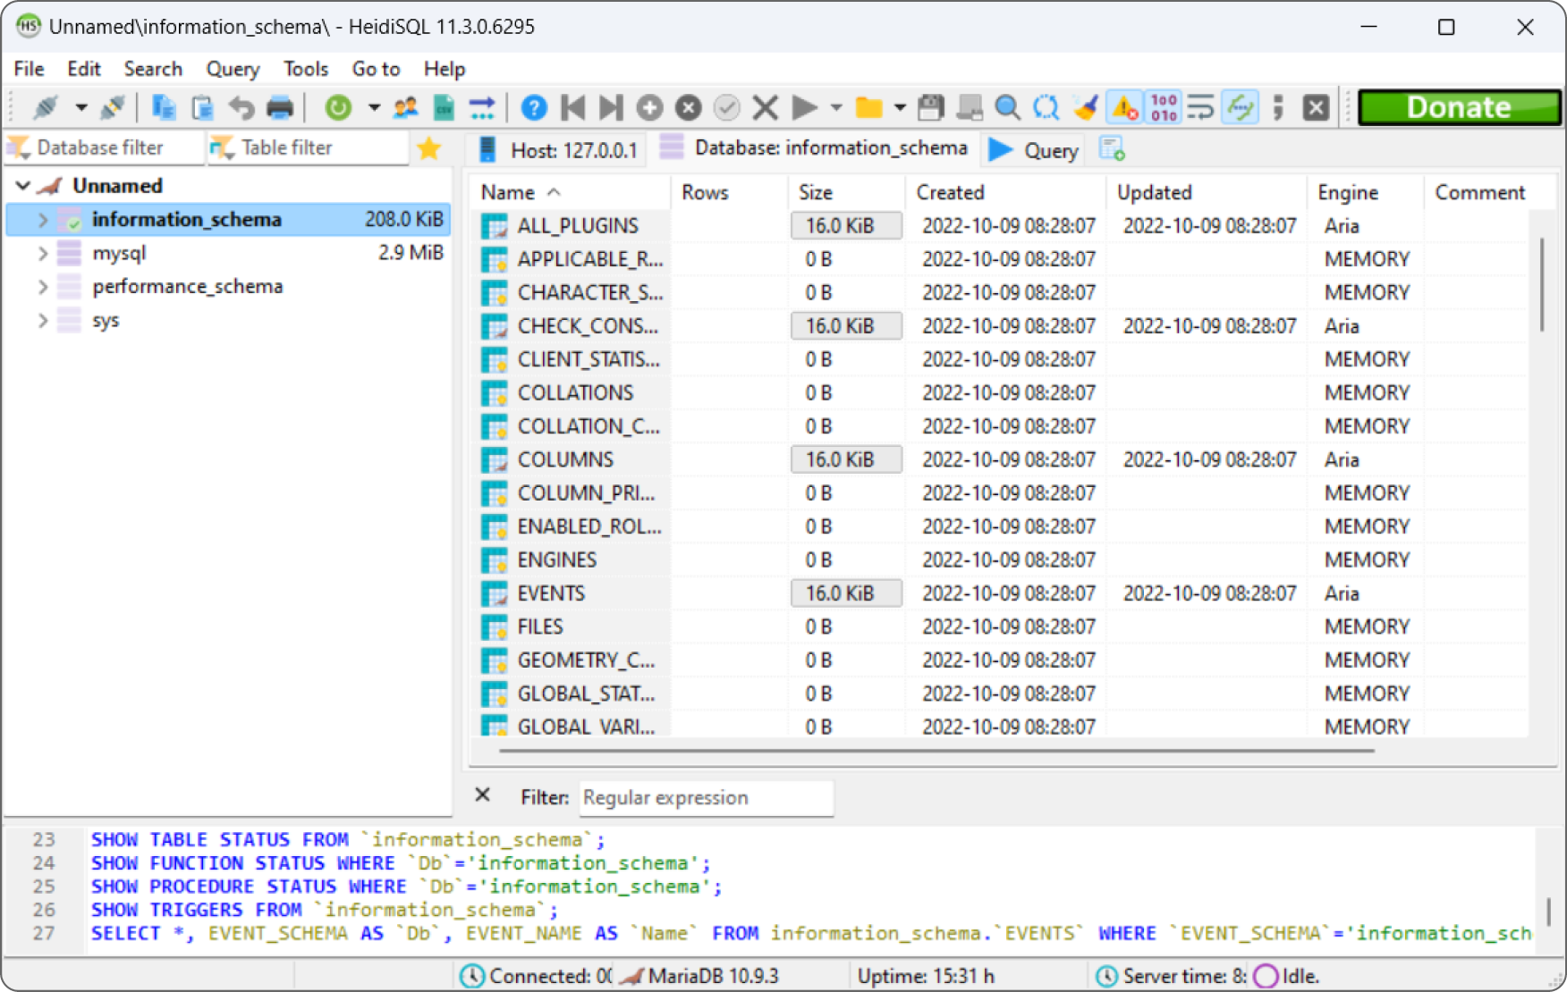Open dropdown arrow next to folder icon

point(900,108)
